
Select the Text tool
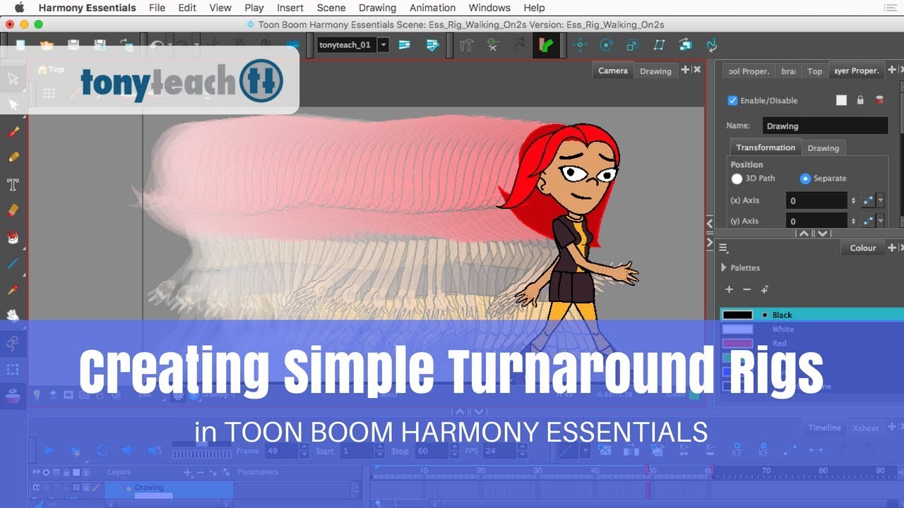tap(13, 184)
